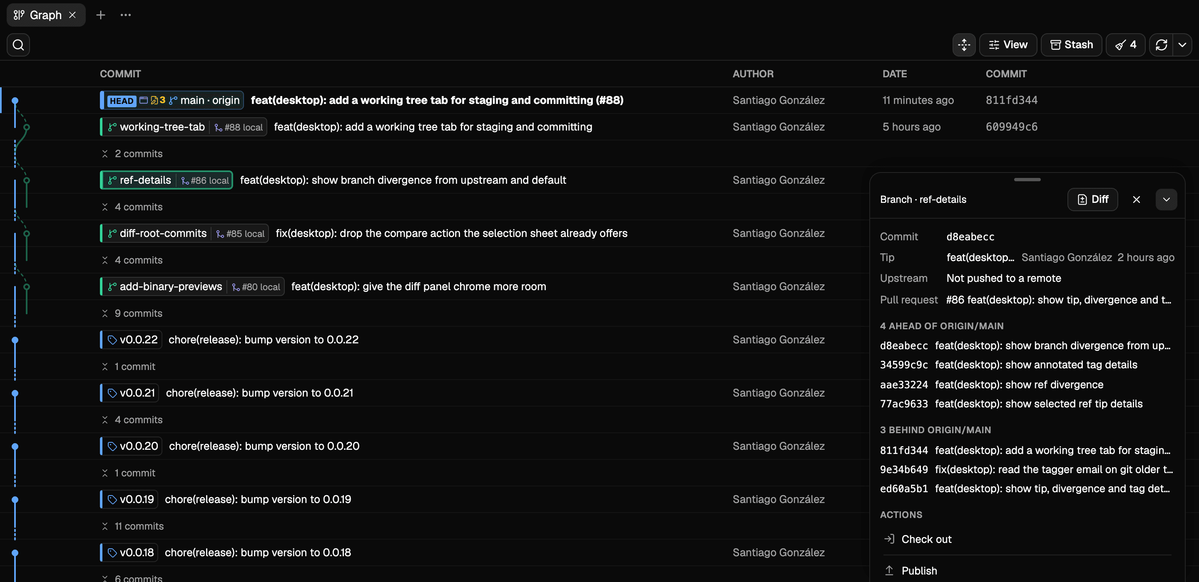Open pull request #88 local badge
This screenshot has width=1199, height=582.
239,127
